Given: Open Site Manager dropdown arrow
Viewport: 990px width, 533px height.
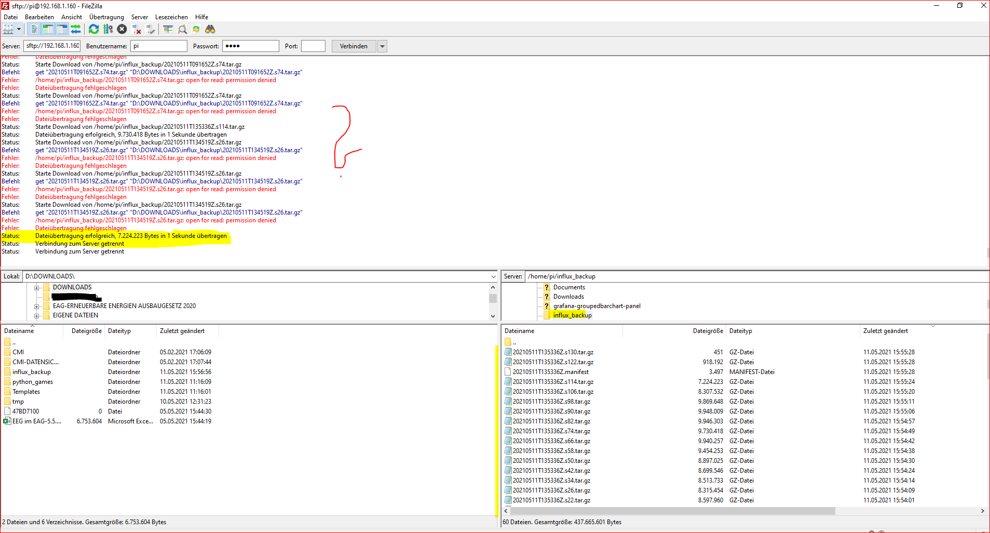Looking at the screenshot, I should (19, 29).
